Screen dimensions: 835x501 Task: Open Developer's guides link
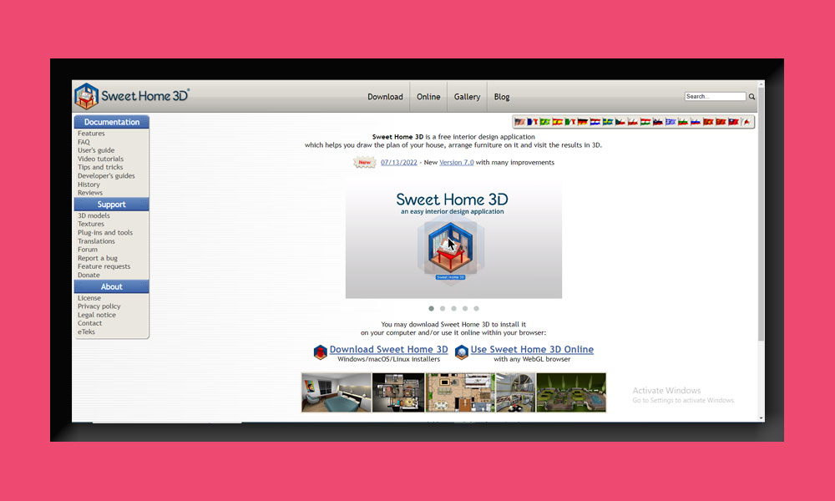[106, 175]
